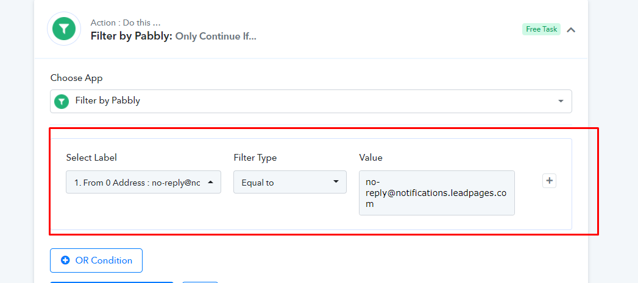638x283 pixels.
Task: Click the Value heading
Action: [370, 158]
